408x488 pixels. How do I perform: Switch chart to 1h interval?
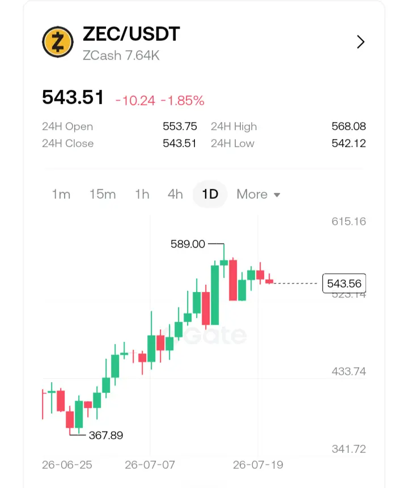tap(142, 194)
